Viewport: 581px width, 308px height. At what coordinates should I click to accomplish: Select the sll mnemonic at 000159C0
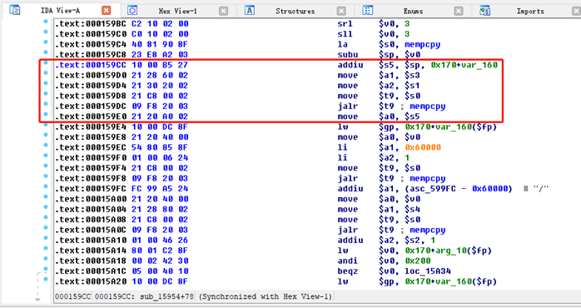[x=345, y=34]
